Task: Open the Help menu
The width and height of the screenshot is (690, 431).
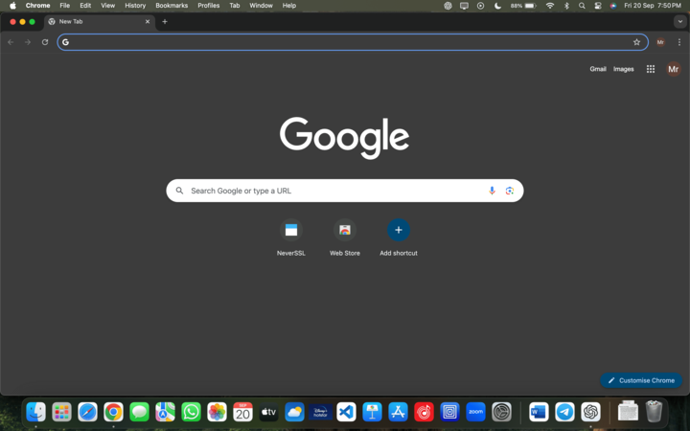Action: click(x=289, y=6)
